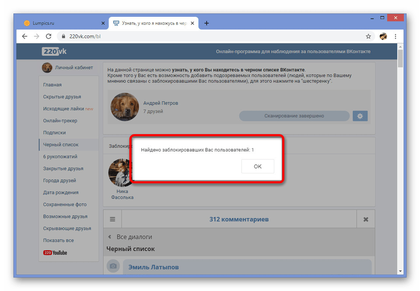Image resolution: width=420 pixels, height=291 pixels.
Task: Open a new browser tab with plus
Action: click(207, 23)
